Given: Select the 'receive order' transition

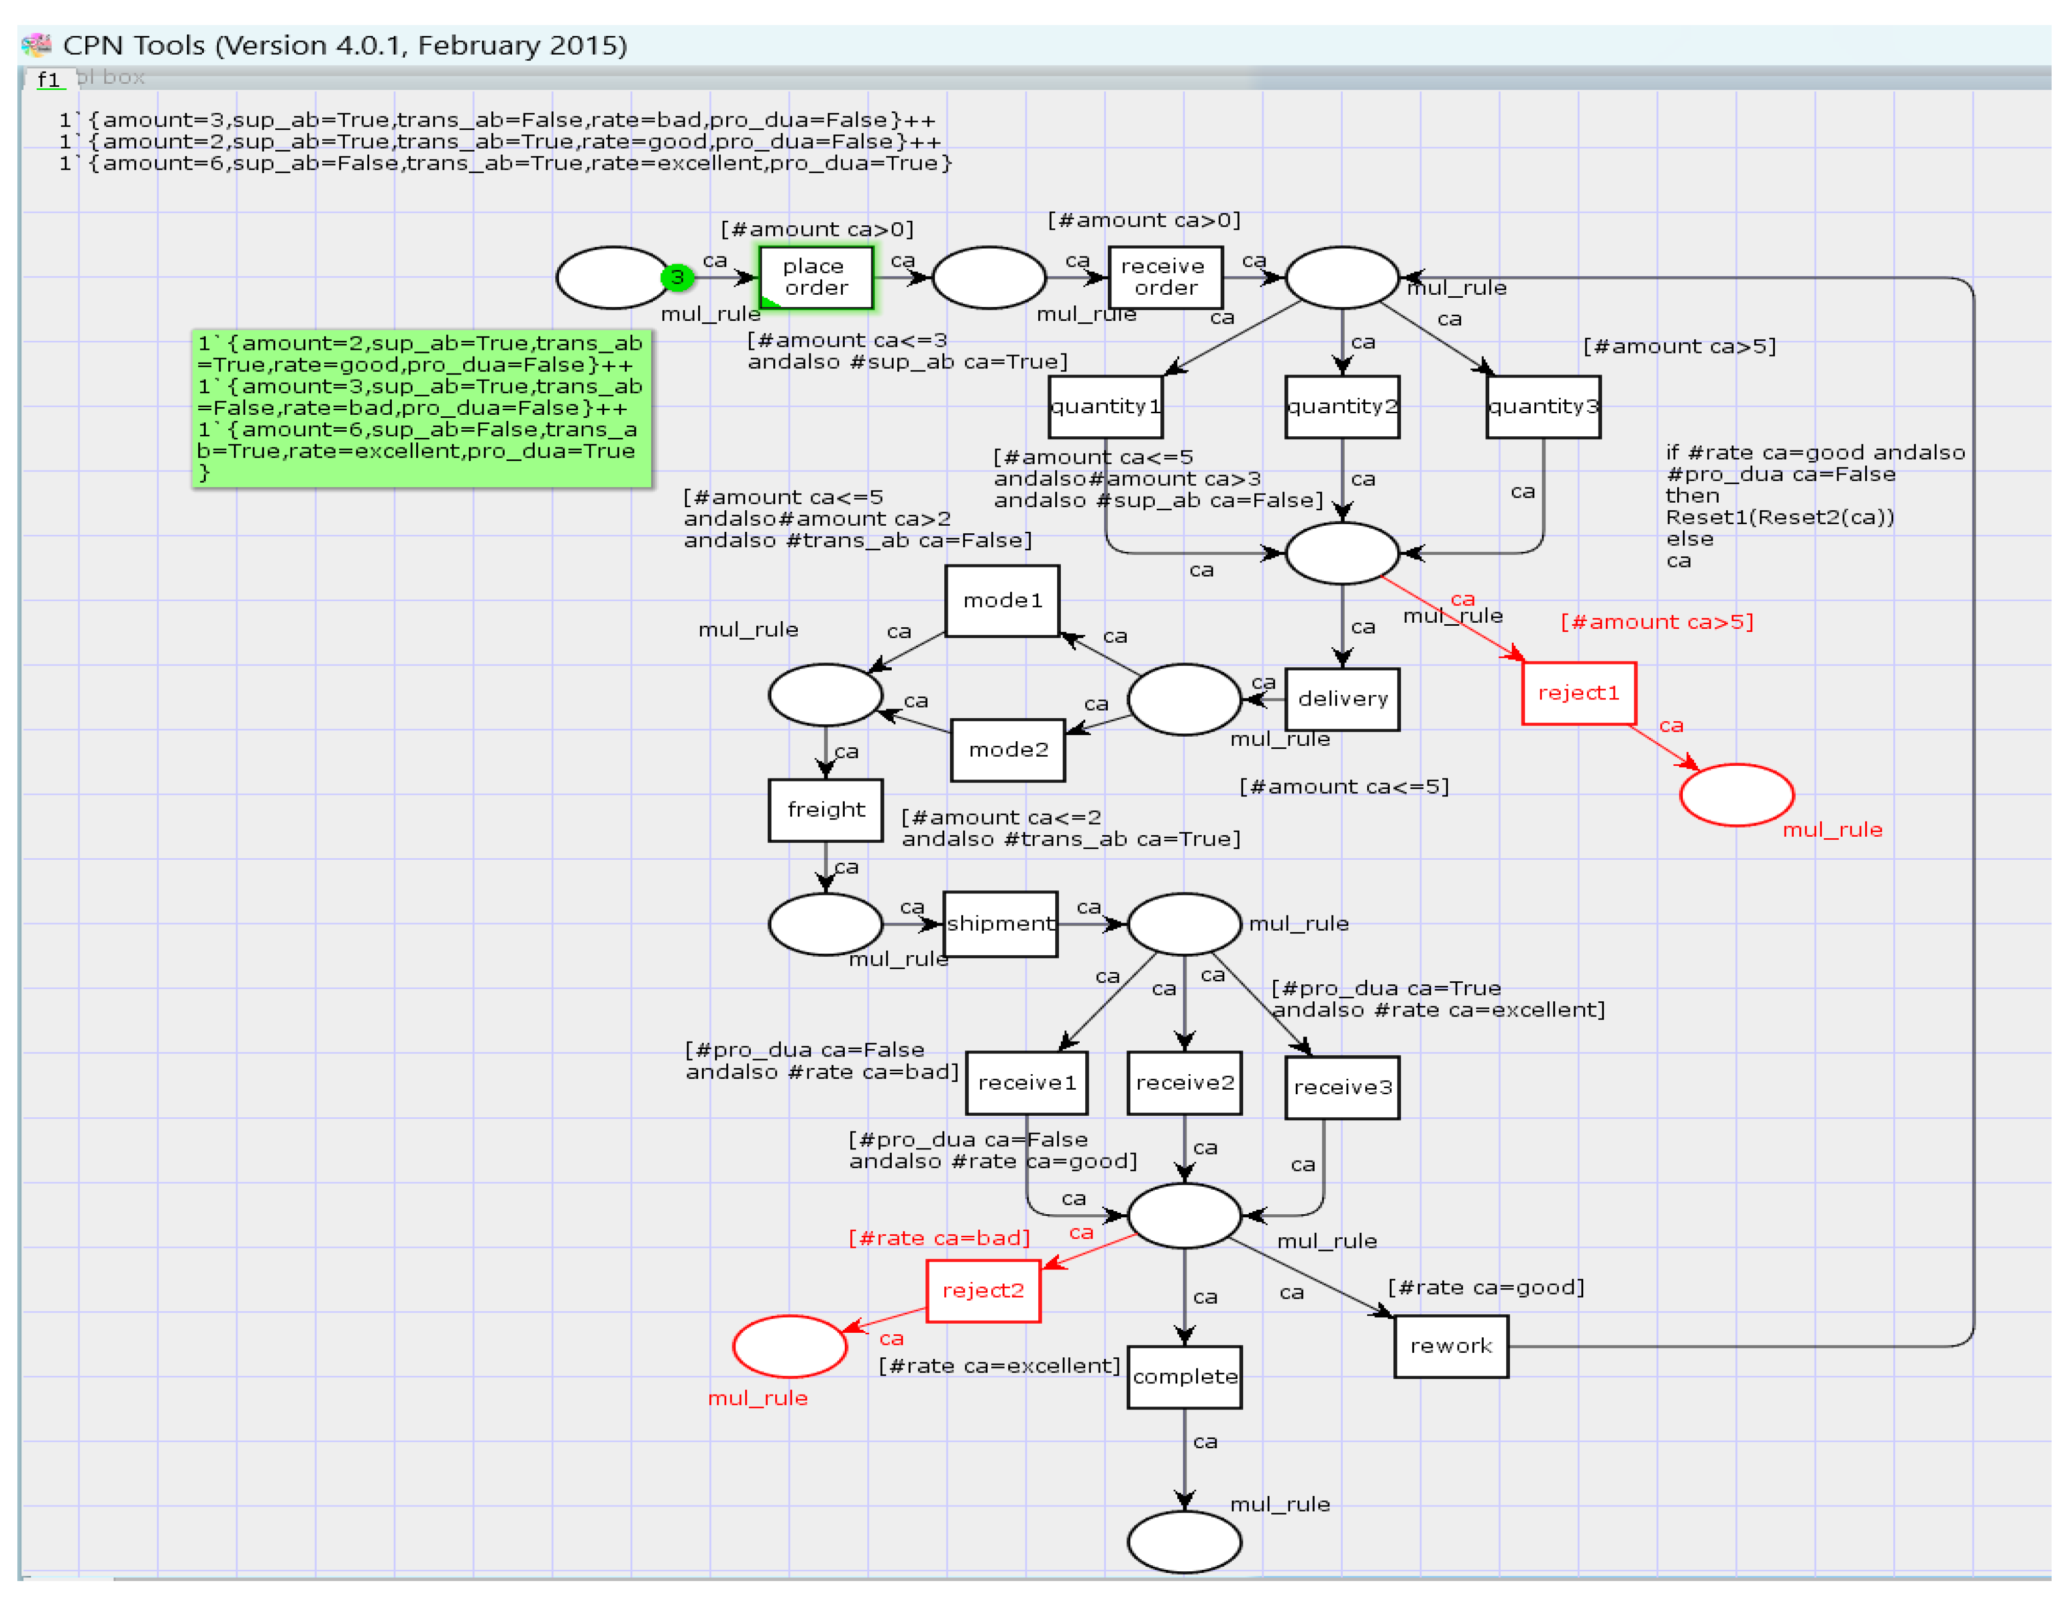Looking at the screenshot, I should point(1165,278).
